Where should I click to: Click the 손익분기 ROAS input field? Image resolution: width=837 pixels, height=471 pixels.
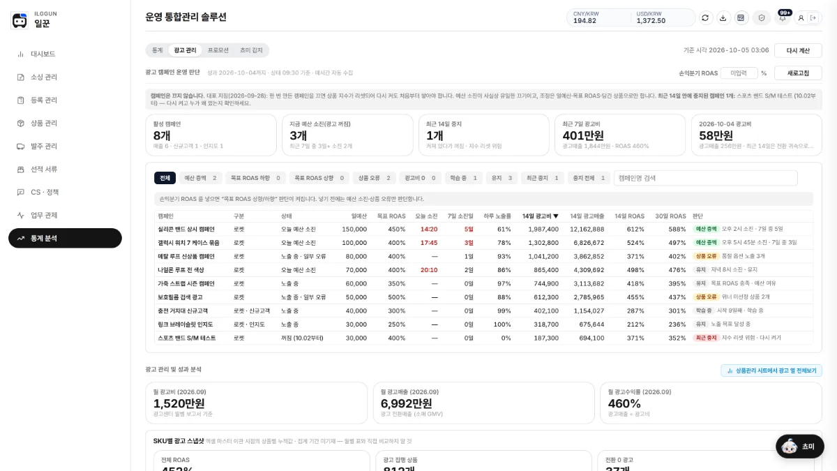coord(739,73)
